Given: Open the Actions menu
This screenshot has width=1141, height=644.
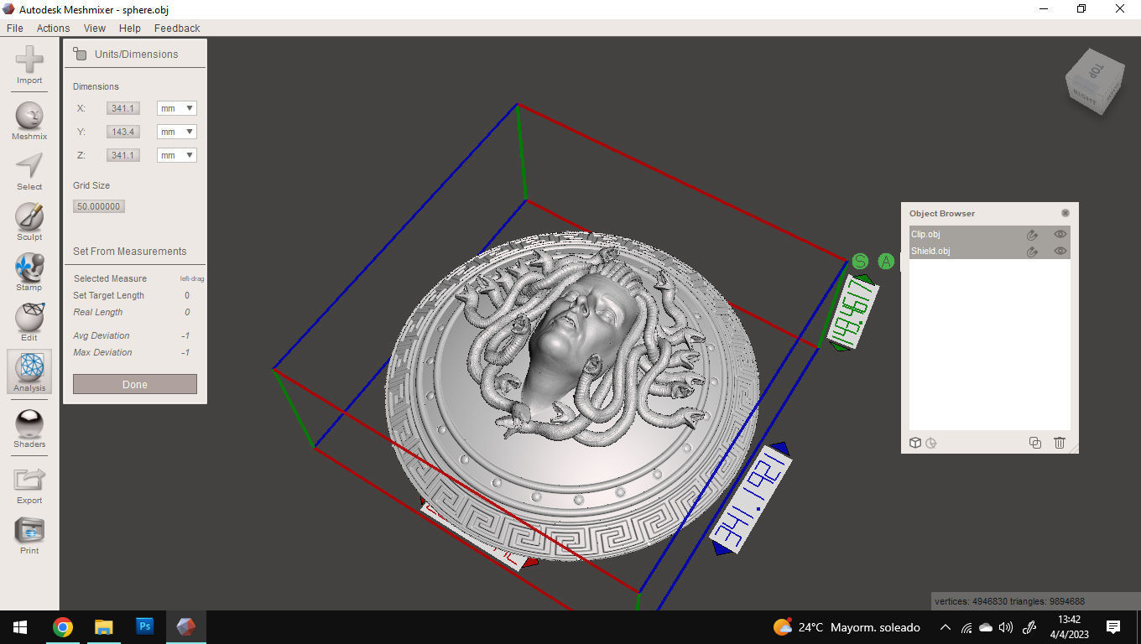Looking at the screenshot, I should coord(53,28).
